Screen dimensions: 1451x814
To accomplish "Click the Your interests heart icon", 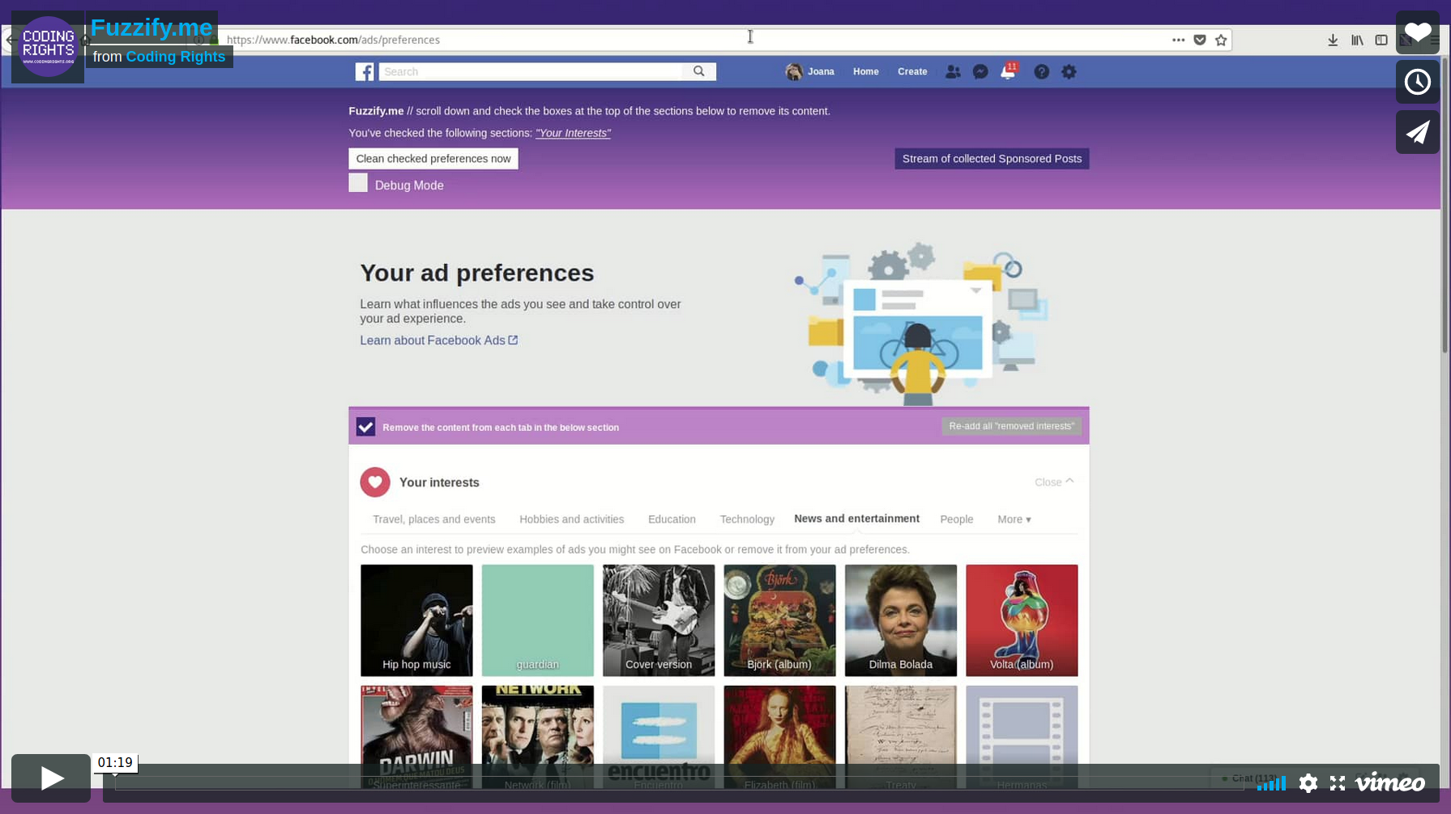I will pyautogui.click(x=375, y=482).
